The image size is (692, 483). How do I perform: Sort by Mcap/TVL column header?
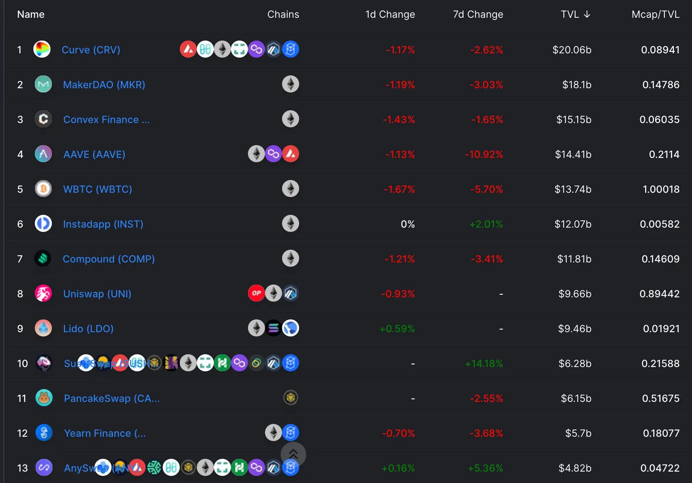(655, 14)
